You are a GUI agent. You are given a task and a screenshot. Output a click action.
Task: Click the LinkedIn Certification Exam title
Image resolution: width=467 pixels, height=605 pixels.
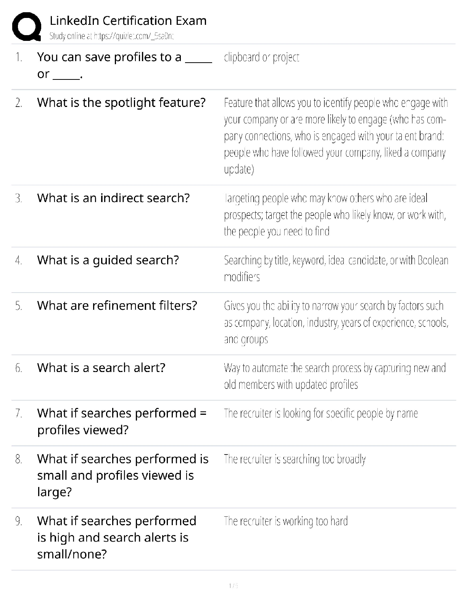128,20
